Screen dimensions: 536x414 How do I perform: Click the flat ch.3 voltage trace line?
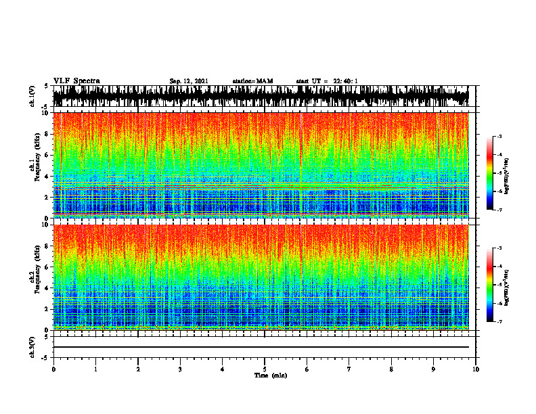[261, 347]
